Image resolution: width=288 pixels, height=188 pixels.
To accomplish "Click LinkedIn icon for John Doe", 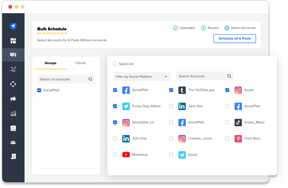I will coord(126,139).
